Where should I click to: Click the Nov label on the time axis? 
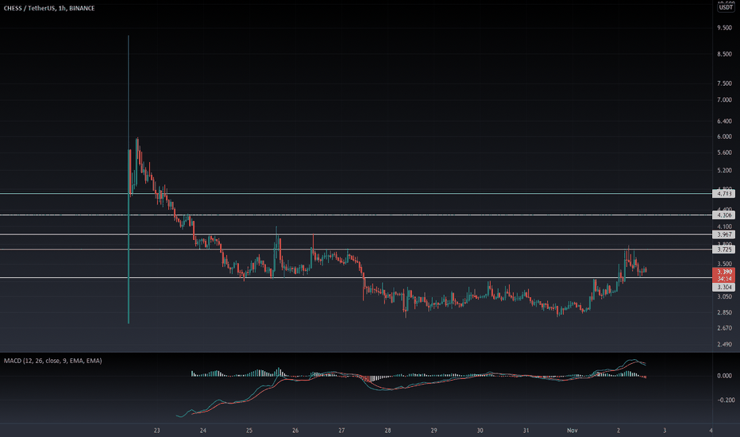pos(572,431)
